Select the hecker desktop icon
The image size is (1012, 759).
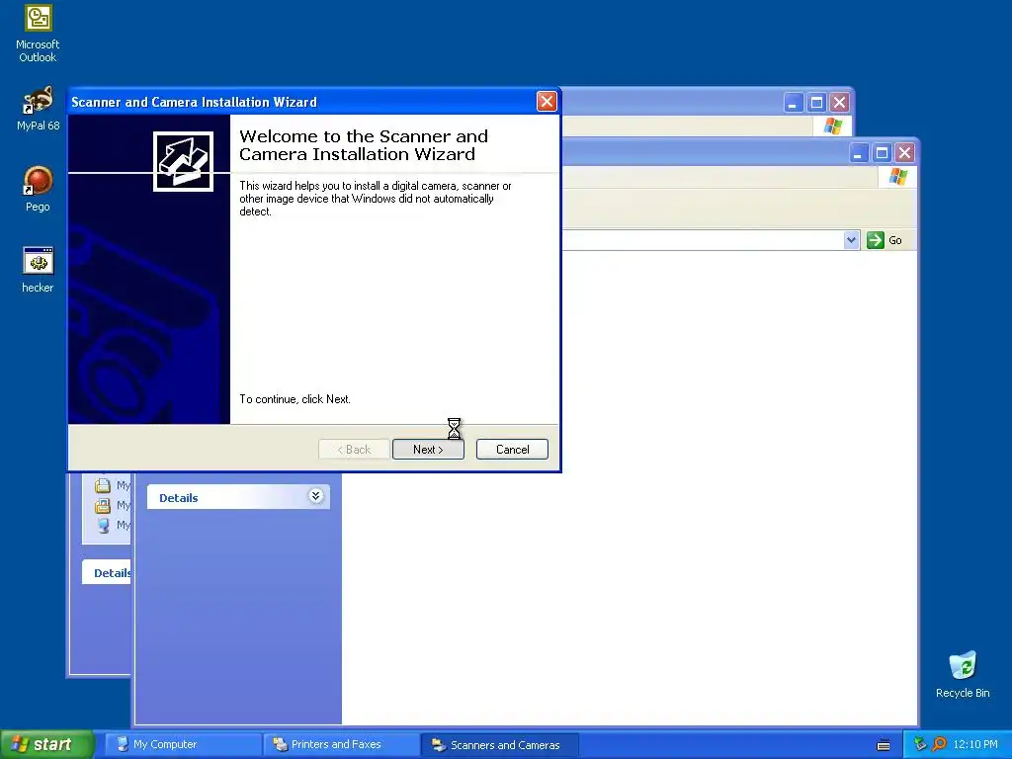(38, 270)
